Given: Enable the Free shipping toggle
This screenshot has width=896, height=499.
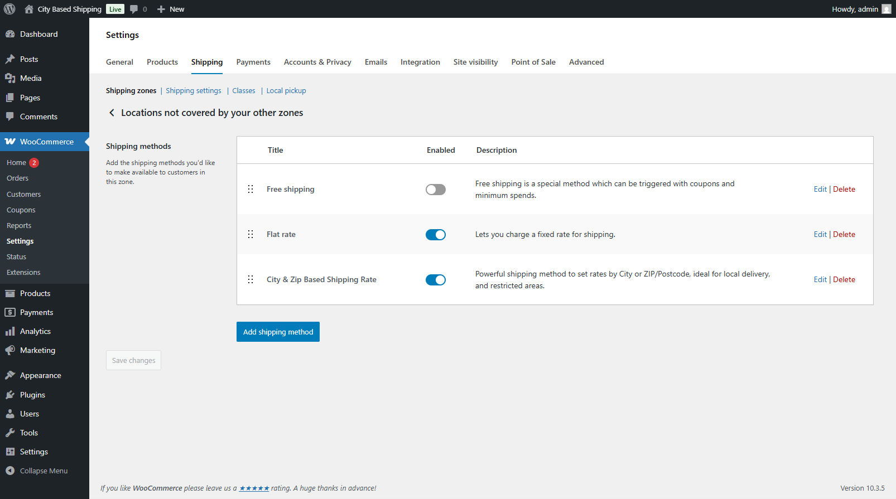Looking at the screenshot, I should pos(435,190).
